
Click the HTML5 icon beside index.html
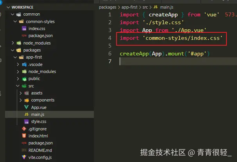click(24, 136)
